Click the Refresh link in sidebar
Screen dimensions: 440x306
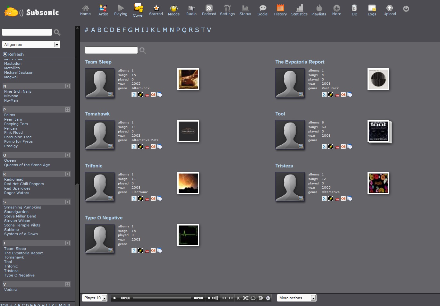(16, 54)
